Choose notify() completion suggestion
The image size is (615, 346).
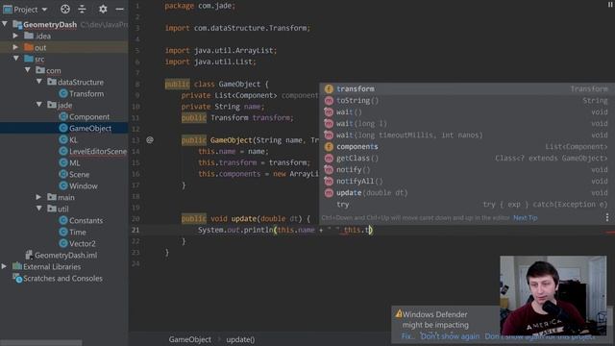click(466, 169)
